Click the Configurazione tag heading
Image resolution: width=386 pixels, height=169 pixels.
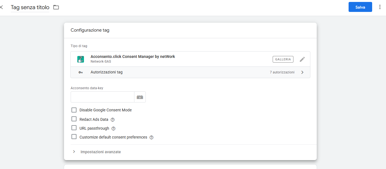click(90, 30)
